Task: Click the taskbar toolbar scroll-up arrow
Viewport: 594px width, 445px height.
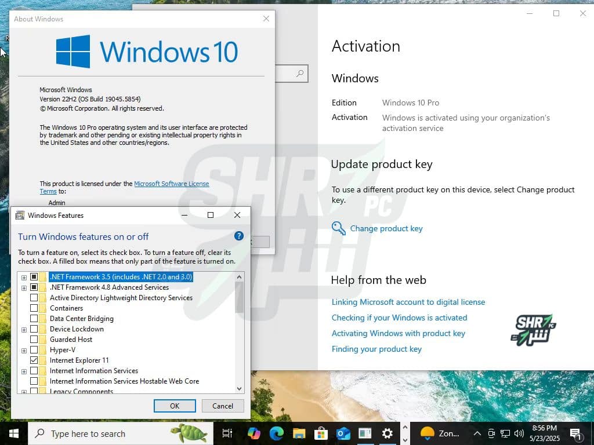Action: pos(405,428)
